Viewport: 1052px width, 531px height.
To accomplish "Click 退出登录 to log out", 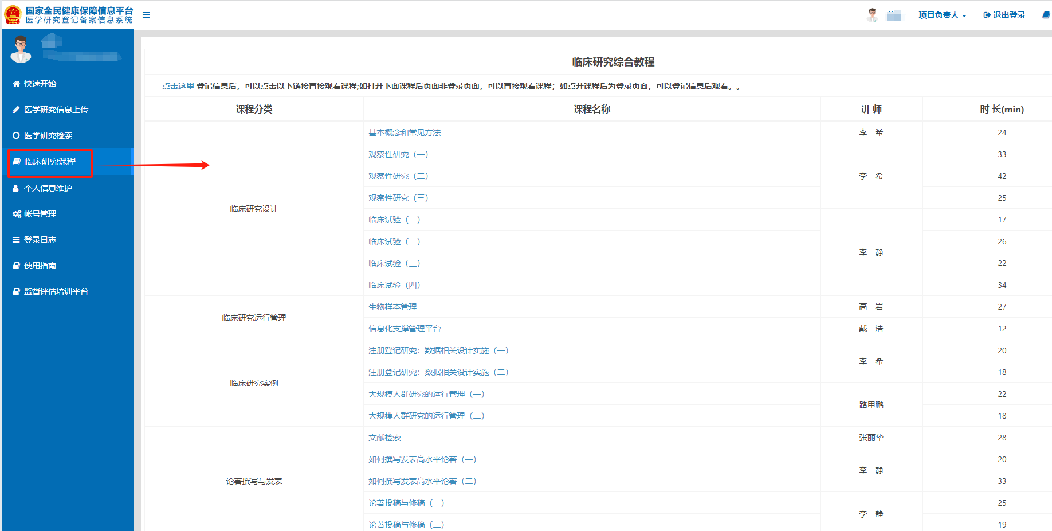I will tap(1004, 15).
